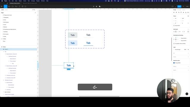The image size is (190, 107).
Task: Expand the Base Textfield layer
Action: (x=4, y=92)
